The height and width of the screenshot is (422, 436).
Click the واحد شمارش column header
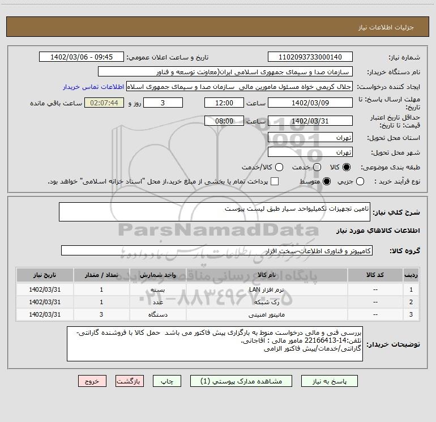(x=157, y=275)
